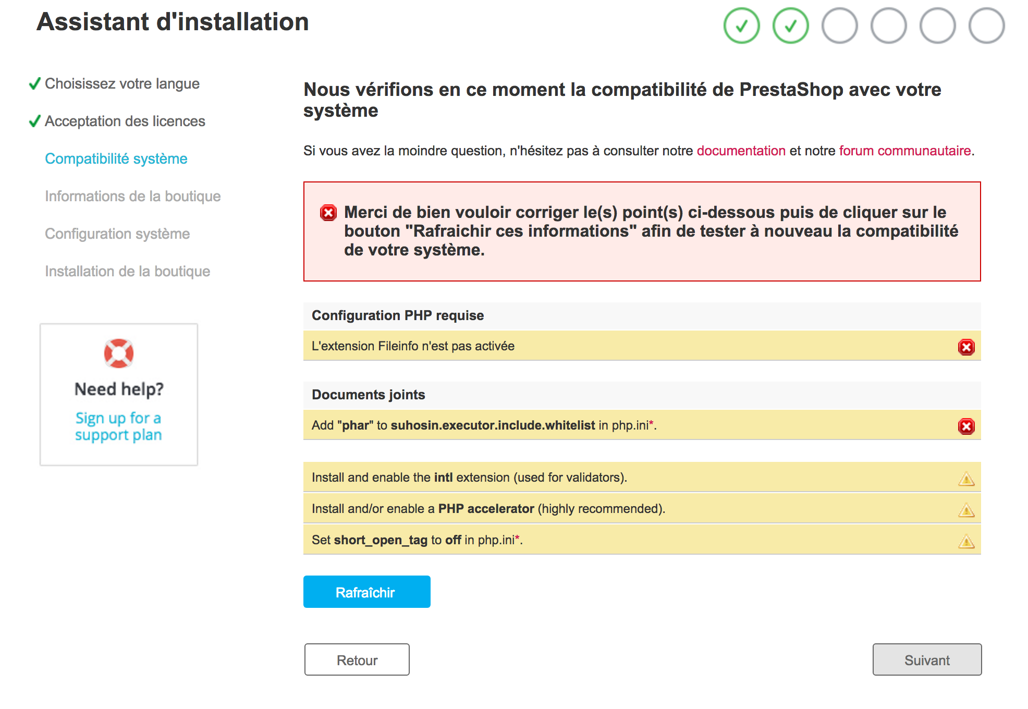Click the PHP accelerator warning triangle
The height and width of the screenshot is (709, 1028).
coord(966,510)
